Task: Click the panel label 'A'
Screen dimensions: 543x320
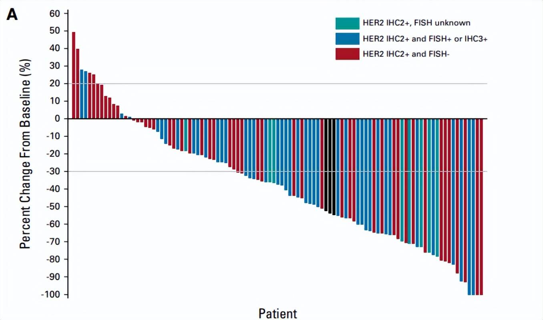Action: tap(12, 15)
